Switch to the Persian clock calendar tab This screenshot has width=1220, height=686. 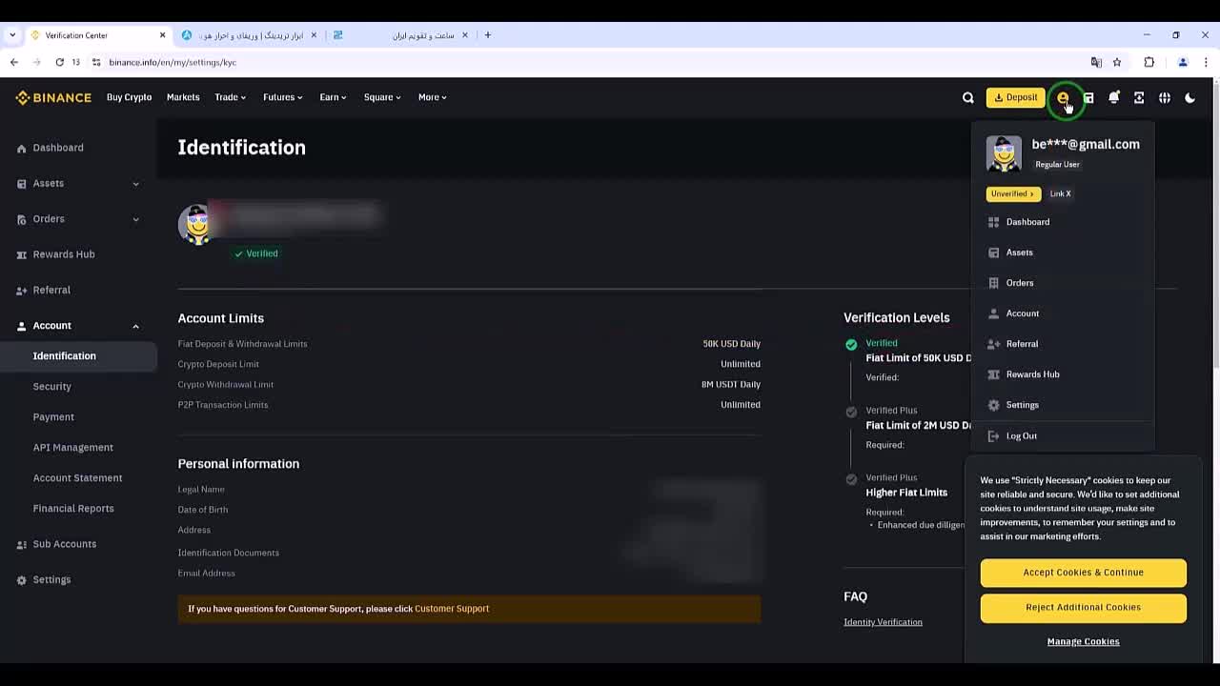click(x=400, y=35)
